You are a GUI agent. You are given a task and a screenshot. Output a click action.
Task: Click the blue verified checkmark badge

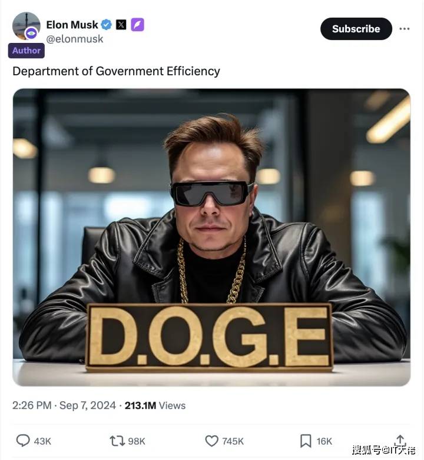click(106, 25)
